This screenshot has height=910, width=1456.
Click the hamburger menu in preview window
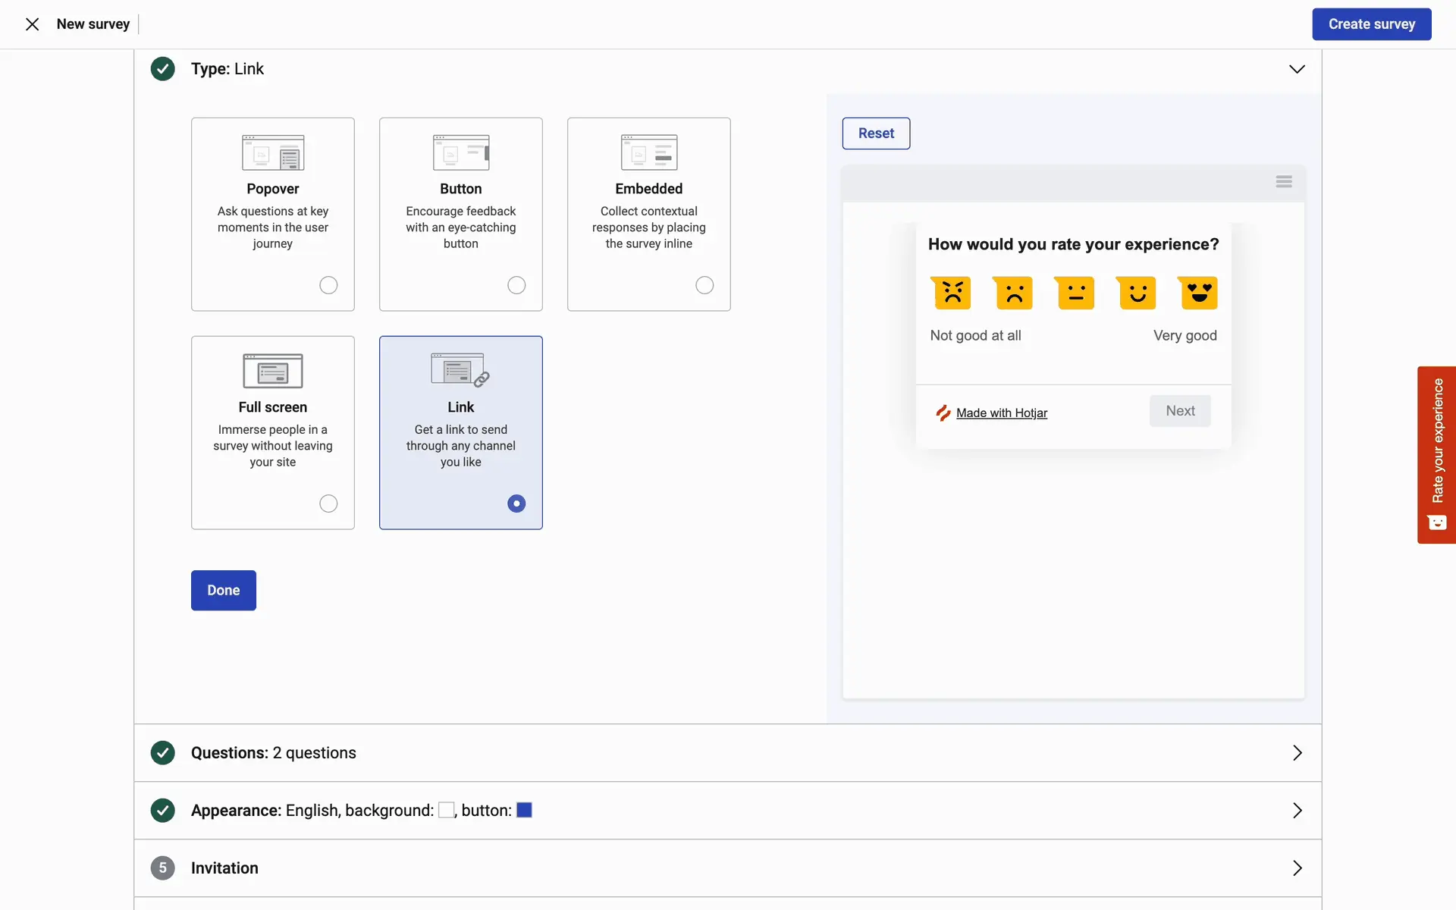pyautogui.click(x=1283, y=182)
